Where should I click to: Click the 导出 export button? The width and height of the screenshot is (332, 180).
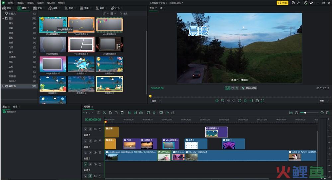pos(283,3)
